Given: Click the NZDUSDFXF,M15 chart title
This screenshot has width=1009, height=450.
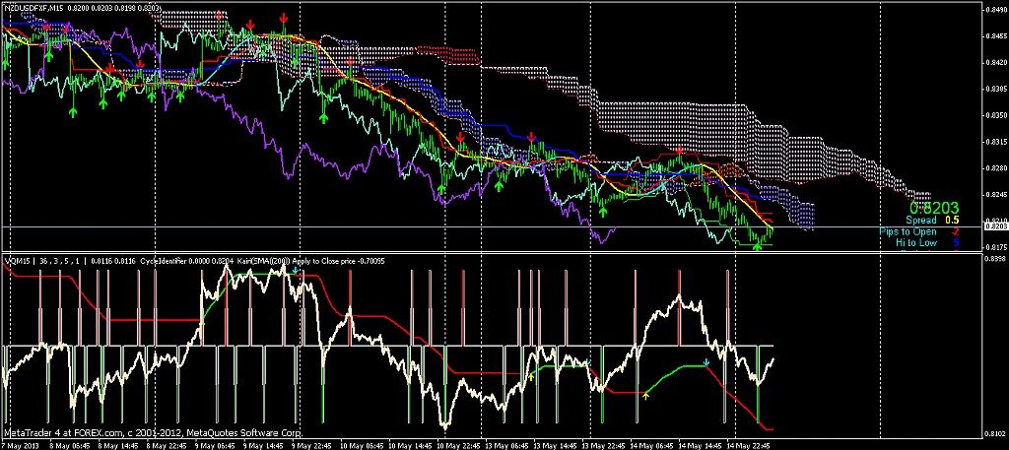Looking at the screenshot, I should [36, 7].
